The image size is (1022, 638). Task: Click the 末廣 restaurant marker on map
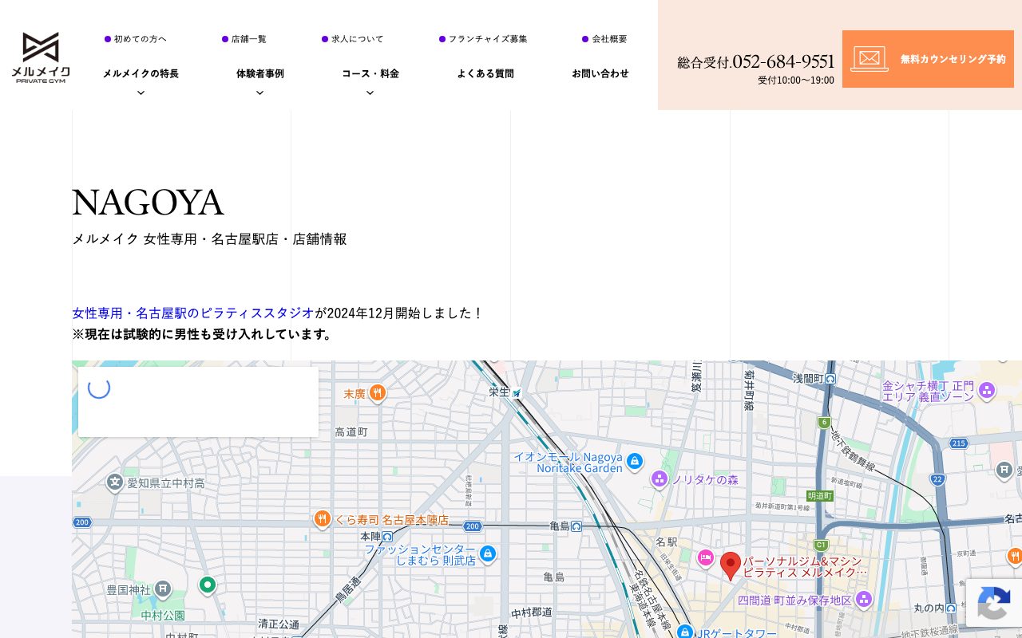pos(378,392)
